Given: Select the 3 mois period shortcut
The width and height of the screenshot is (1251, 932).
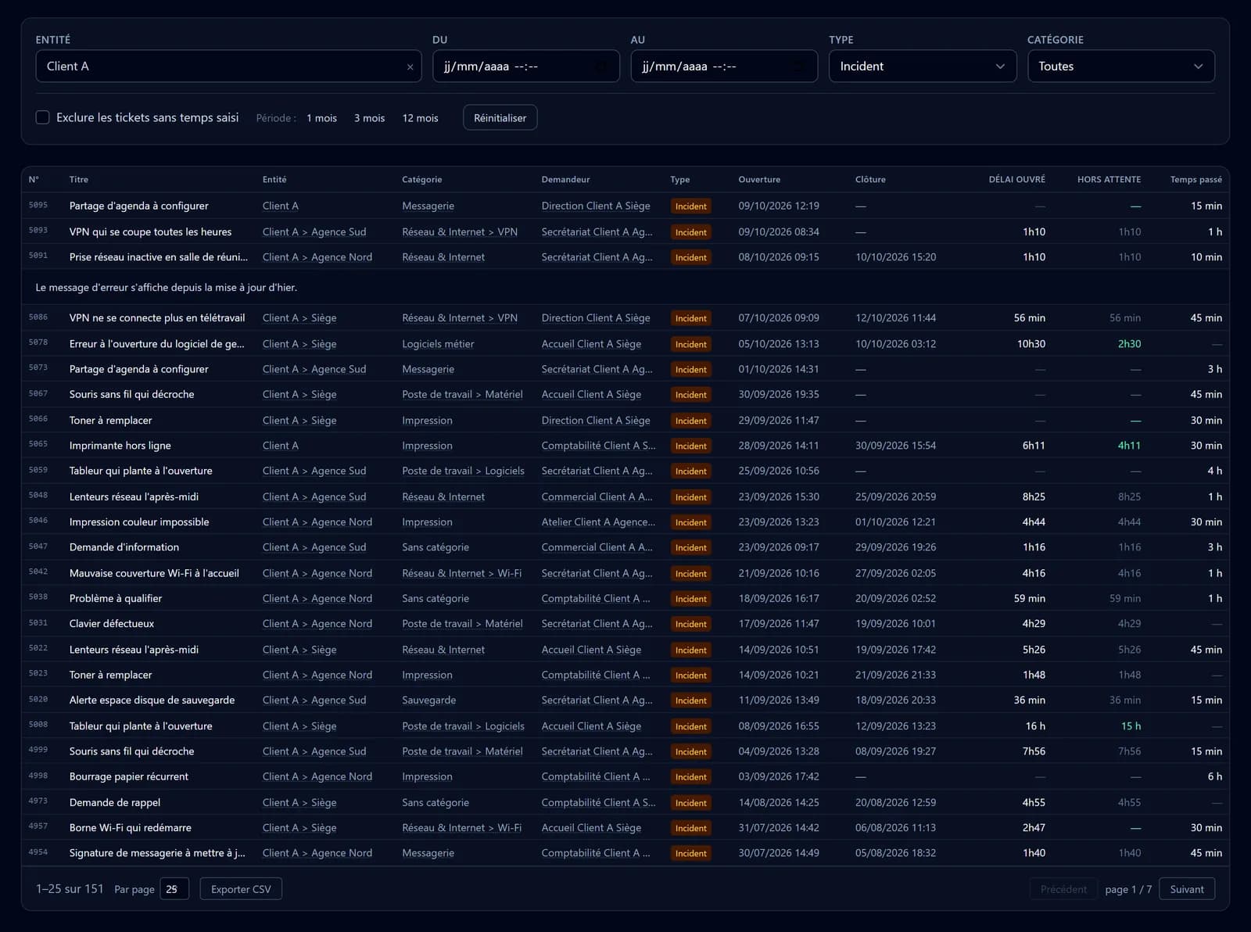Looking at the screenshot, I should 369,118.
